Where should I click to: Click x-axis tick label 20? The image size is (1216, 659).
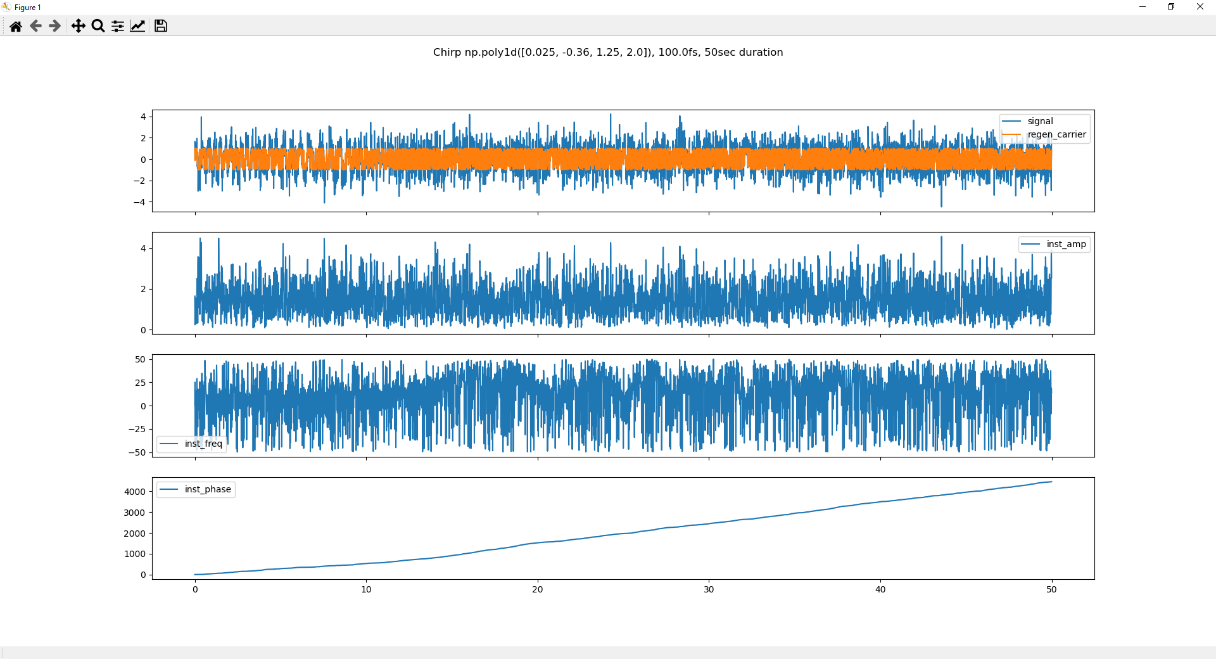(x=538, y=589)
